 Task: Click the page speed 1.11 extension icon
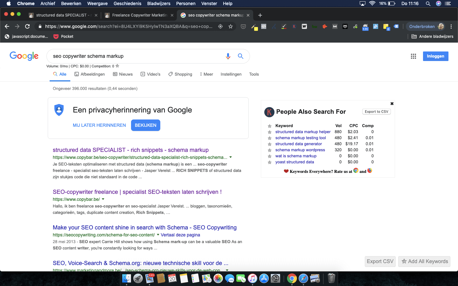pyautogui.click(x=365, y=27)
